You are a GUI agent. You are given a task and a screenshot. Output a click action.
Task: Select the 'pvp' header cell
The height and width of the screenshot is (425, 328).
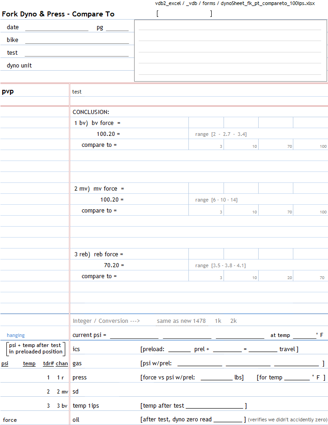tap(8, 92)
